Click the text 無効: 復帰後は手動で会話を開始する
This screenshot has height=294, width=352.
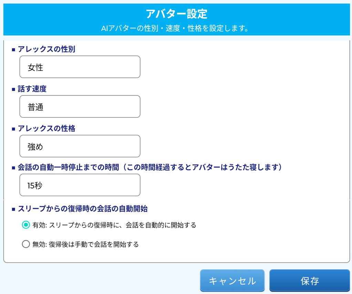pyautogui.click(x=85, y=244)
